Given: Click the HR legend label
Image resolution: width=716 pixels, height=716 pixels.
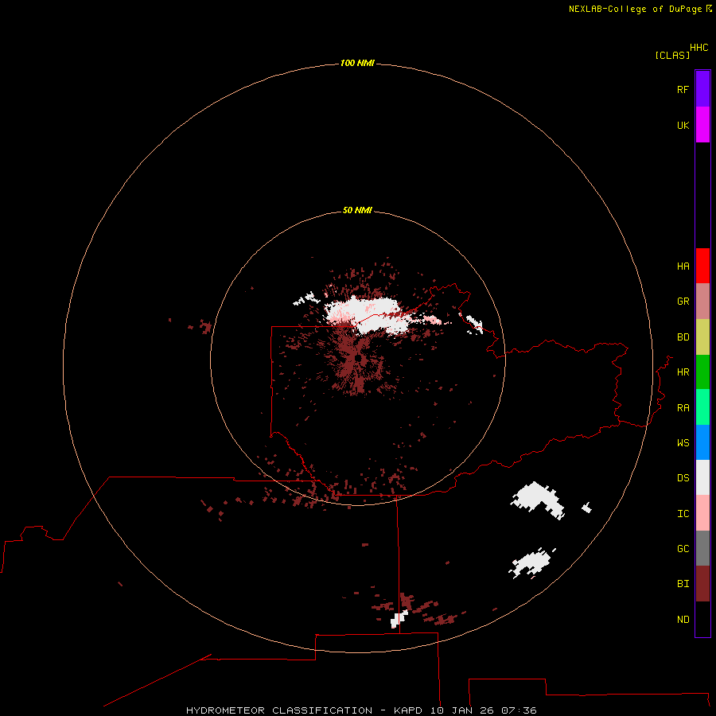Looking at the screenshot, I should click(683, 372).
